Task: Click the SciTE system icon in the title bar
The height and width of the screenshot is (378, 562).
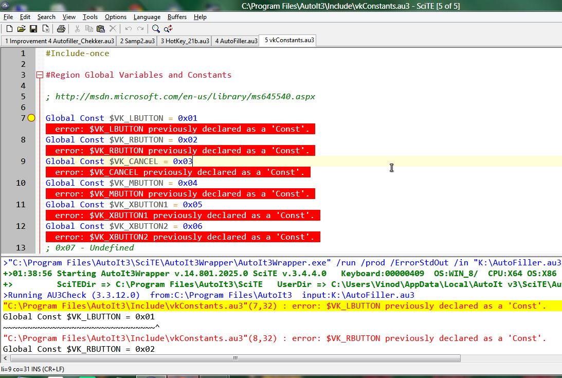Action: tap(5, 5)
